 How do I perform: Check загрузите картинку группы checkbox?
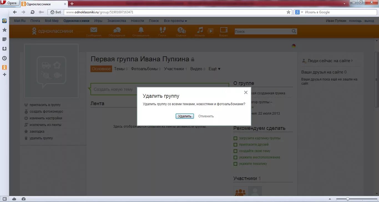pyautogui.click(x=235, y=138)
